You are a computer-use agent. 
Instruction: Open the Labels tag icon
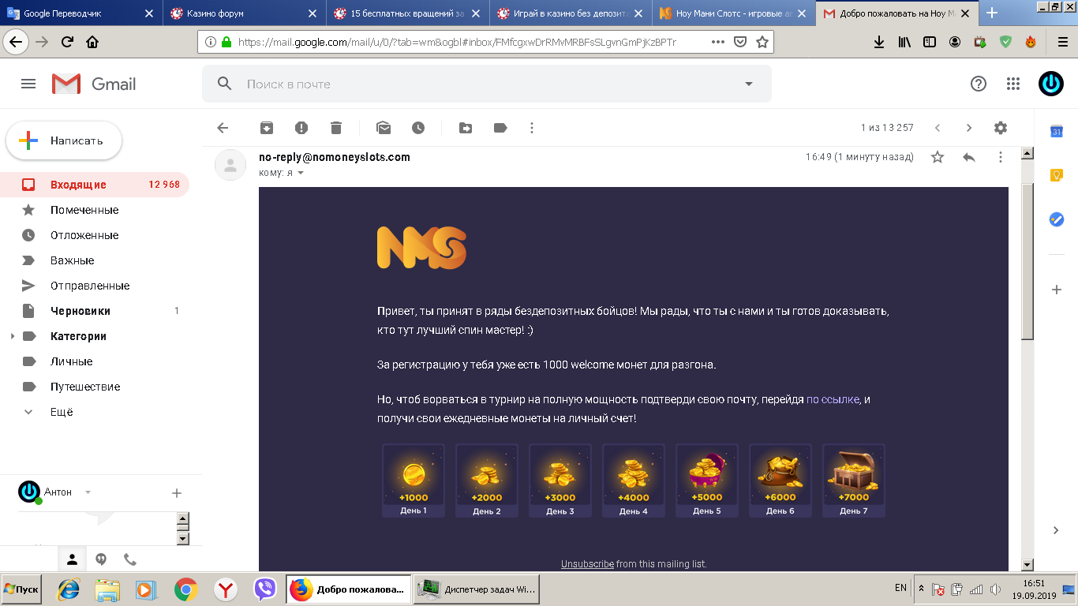(x=500, y=128)
